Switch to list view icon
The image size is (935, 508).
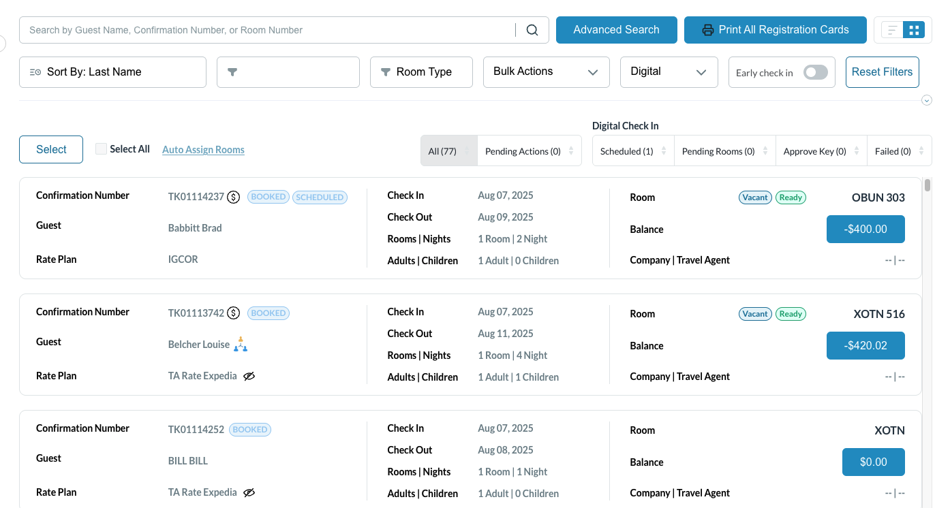[891, 30]
